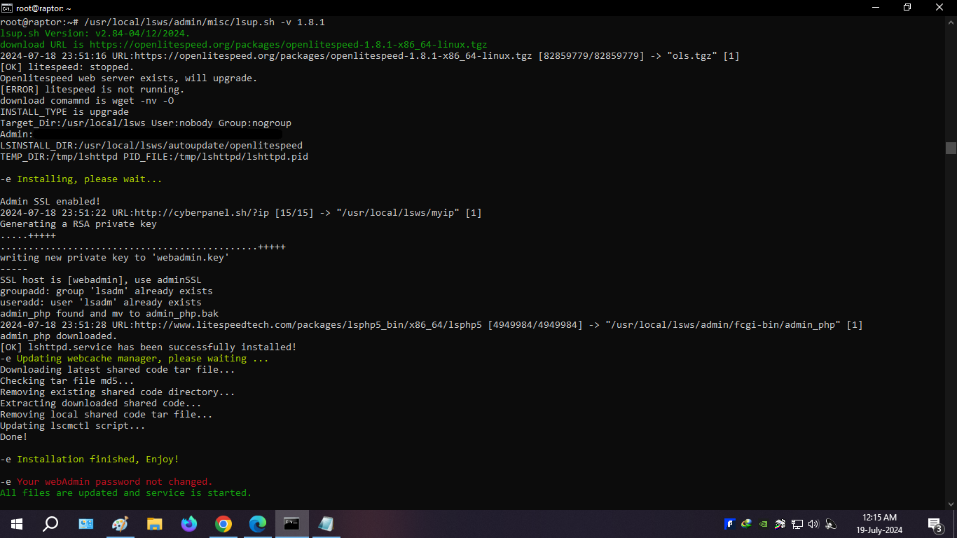The height and width of the screenshot is (538, 957).
Task: Open File Explorer from the taskbar
Action: pos(155,524)
